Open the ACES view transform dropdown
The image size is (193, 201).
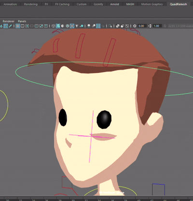click(x=180, y=26)
